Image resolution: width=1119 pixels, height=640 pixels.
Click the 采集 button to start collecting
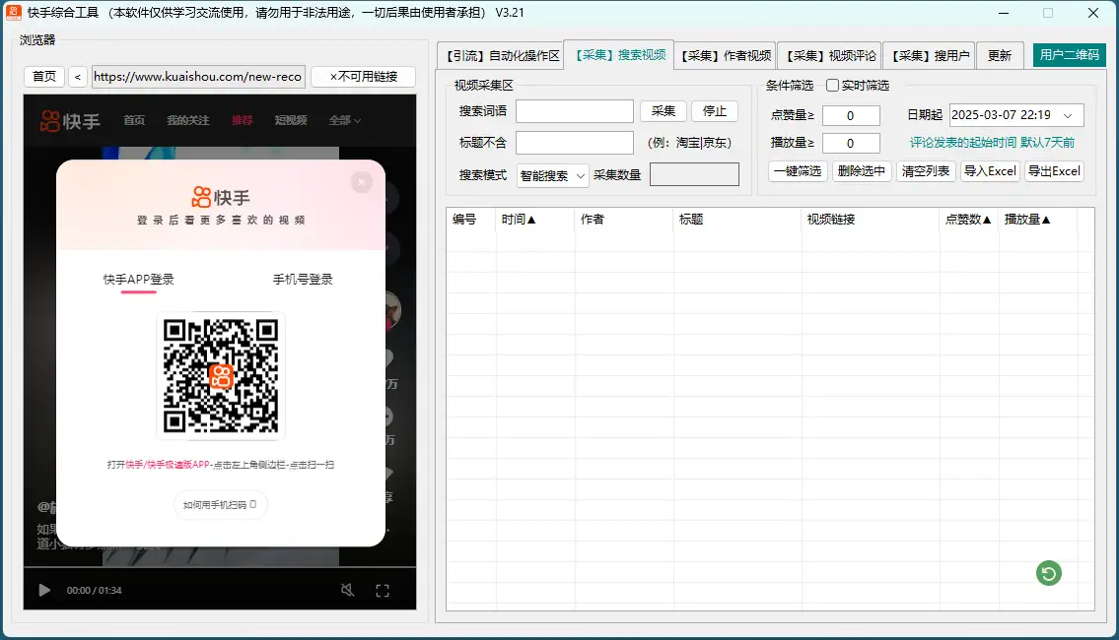pos(663,111)
